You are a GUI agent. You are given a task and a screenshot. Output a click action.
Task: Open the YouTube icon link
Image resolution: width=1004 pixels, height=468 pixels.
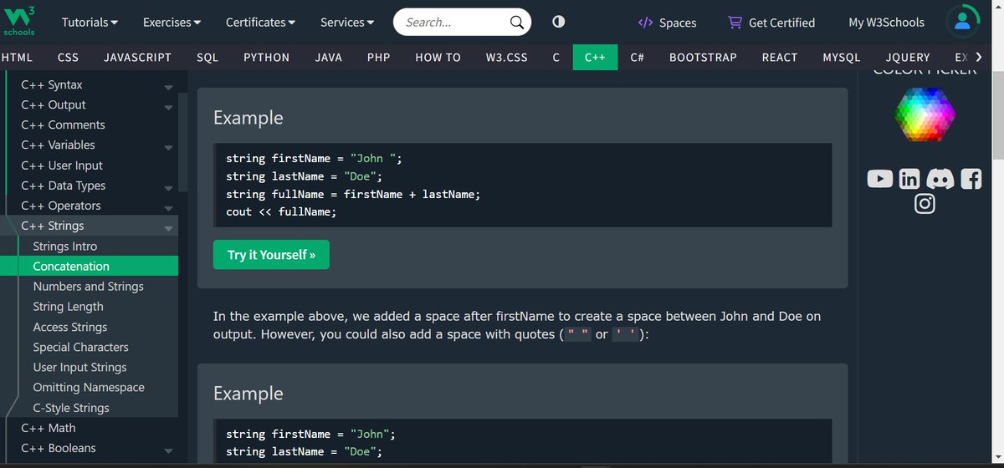(879, 178)
